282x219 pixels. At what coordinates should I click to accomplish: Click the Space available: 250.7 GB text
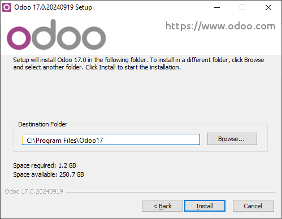[x=49, y=174]
